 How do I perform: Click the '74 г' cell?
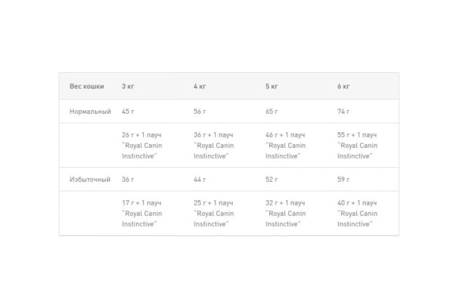pyautogui.click(x=344, y=112)
